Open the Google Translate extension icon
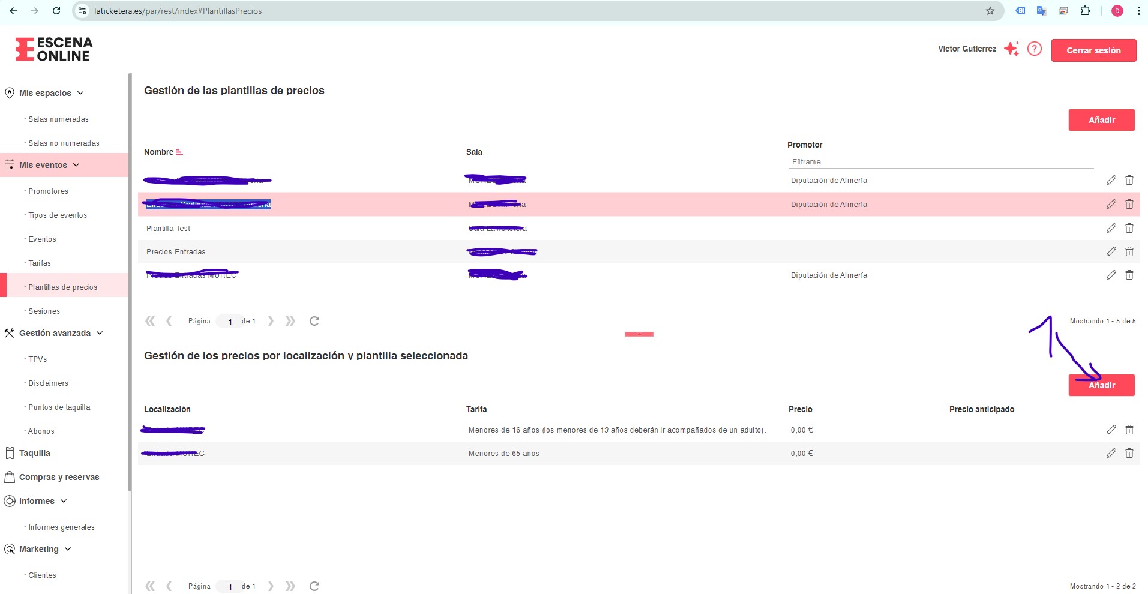This screenshot has height=594, width=1148. [1042, 11]
